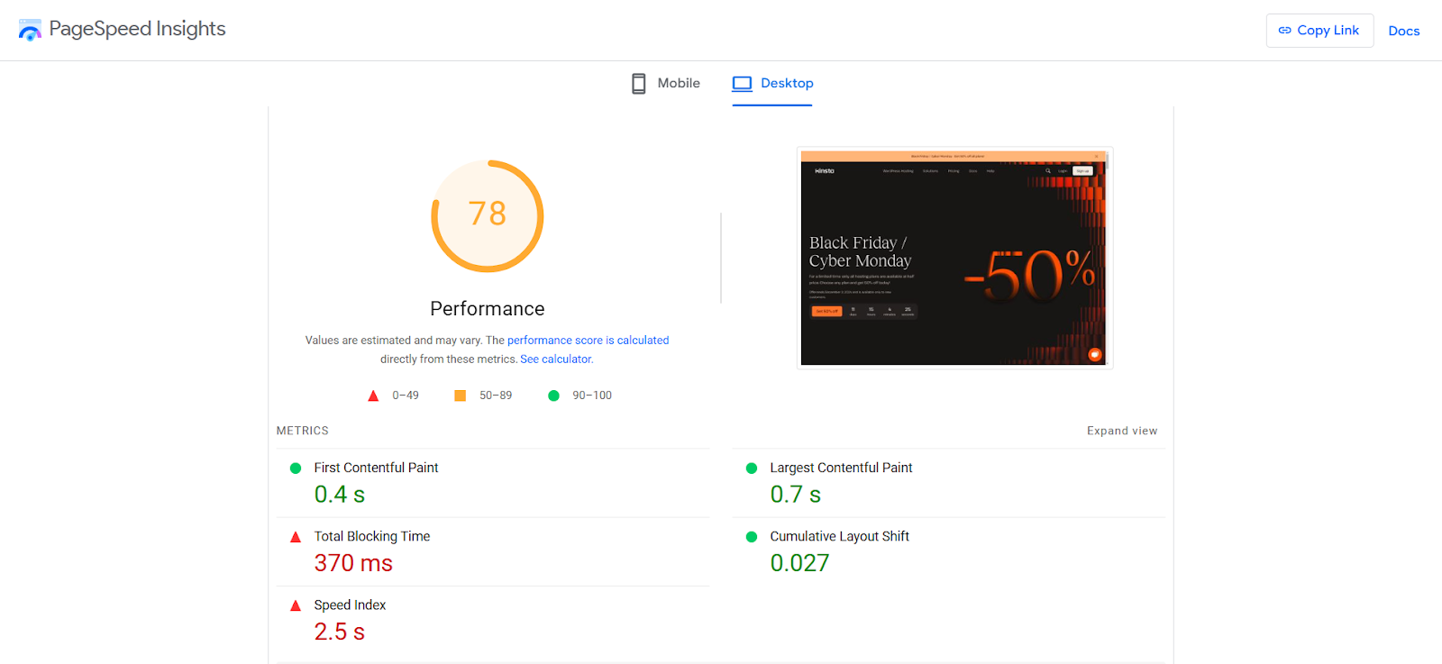Open the Kinsta page screenshot thumbnail
Viewport: 1442px width, 664px height.
click(x=954, y=258)
